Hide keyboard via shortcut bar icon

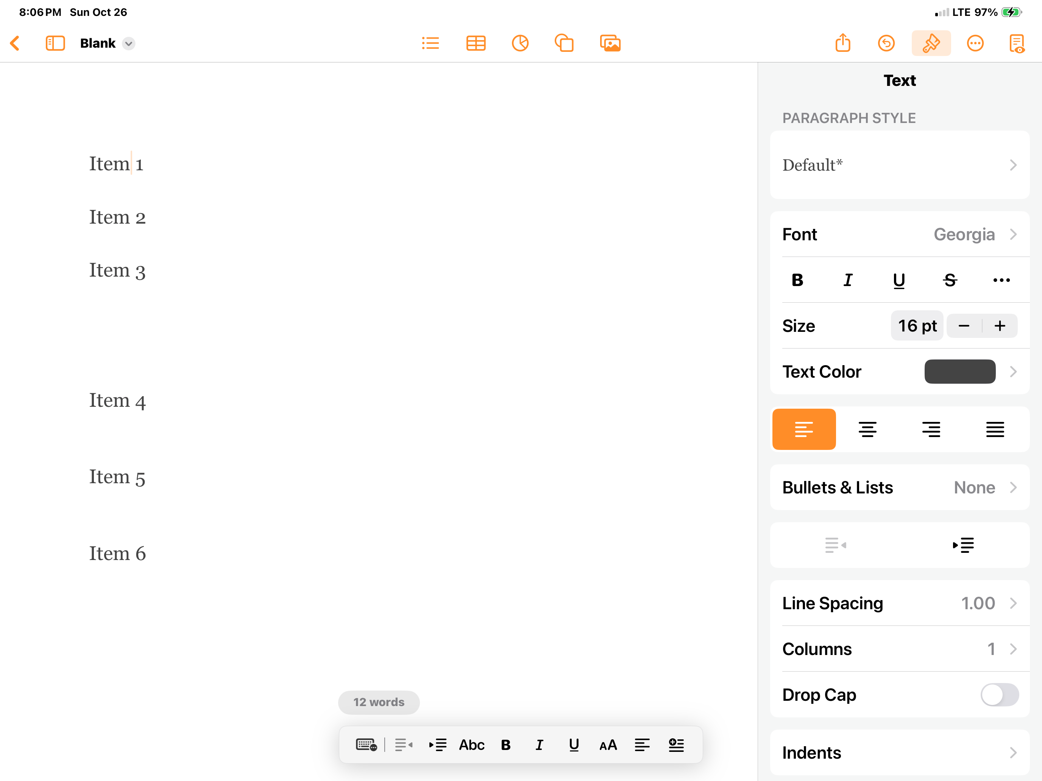click(x=366, y=745)
